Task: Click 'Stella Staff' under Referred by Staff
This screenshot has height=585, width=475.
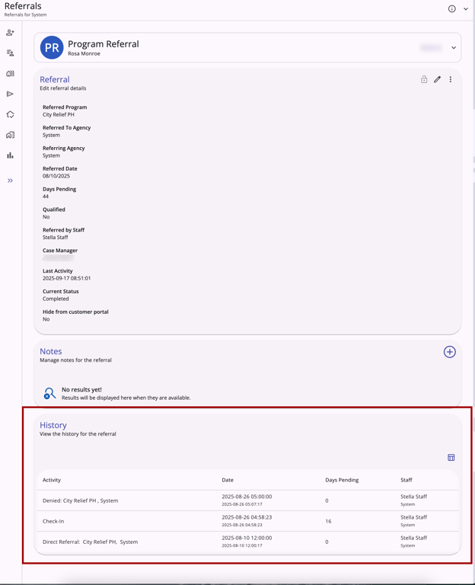Action: 55,238
